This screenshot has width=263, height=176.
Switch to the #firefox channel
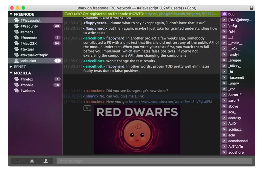pyautogui.click(x=35, y=79)
